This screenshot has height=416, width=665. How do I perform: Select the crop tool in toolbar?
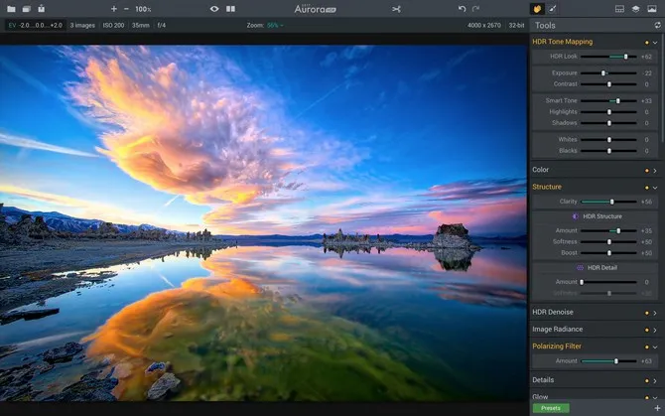click(397, 9)
